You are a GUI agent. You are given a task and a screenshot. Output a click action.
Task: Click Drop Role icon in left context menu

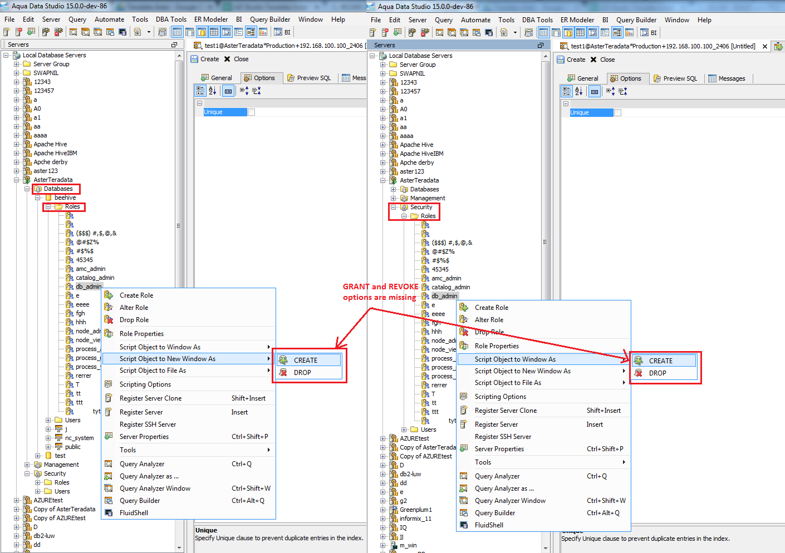pos(109,320)
